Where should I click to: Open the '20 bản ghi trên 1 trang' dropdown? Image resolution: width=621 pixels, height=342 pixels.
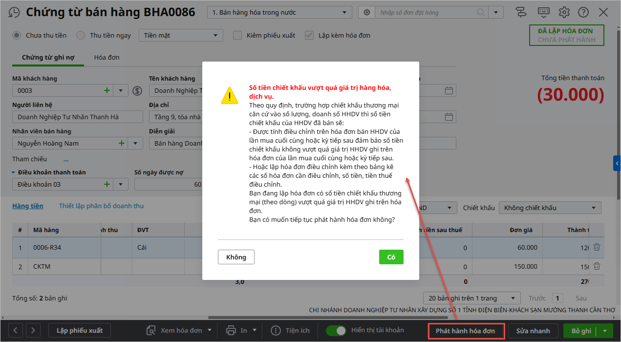pyautogui.click(x=471, y=298)
